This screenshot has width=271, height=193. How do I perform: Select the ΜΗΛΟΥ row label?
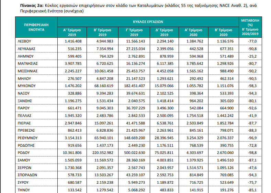24,79
